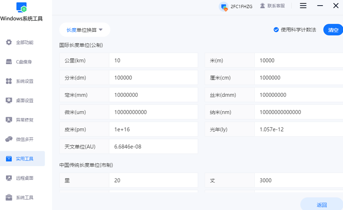Click the C盘瘦身 disk icon

(x=9, y=61)
